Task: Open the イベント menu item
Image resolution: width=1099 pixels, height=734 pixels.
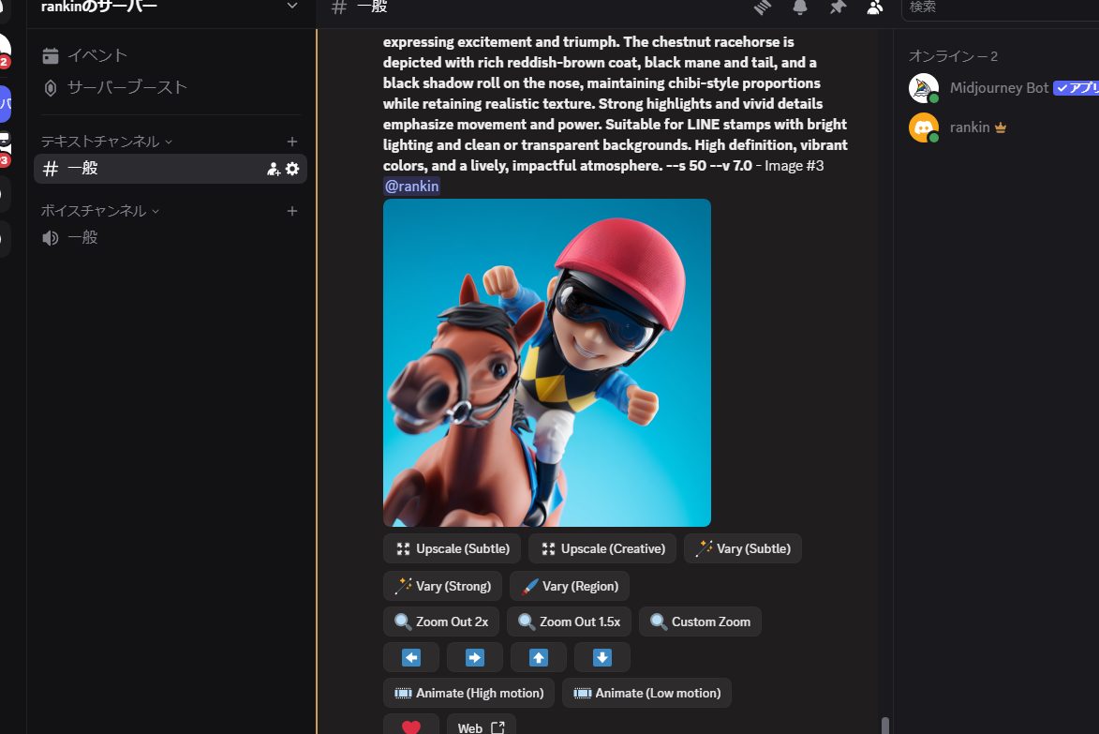Action: pyautogui.click(x=97, y=55)
